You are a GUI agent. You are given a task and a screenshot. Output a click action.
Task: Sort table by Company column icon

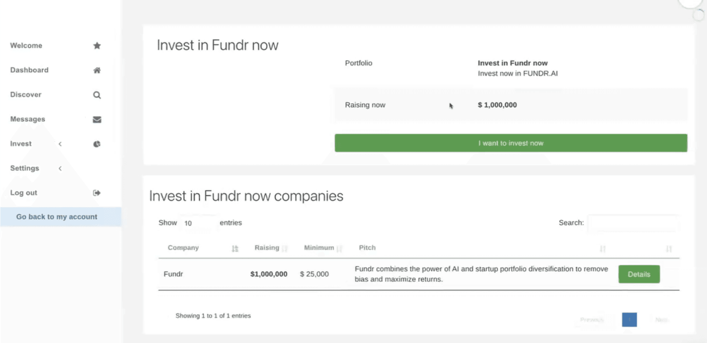coord(235,248)
